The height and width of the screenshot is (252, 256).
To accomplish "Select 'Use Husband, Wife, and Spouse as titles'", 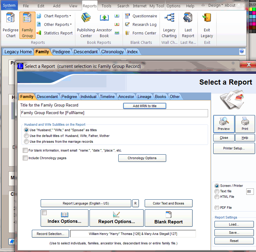I will point(26,130).
